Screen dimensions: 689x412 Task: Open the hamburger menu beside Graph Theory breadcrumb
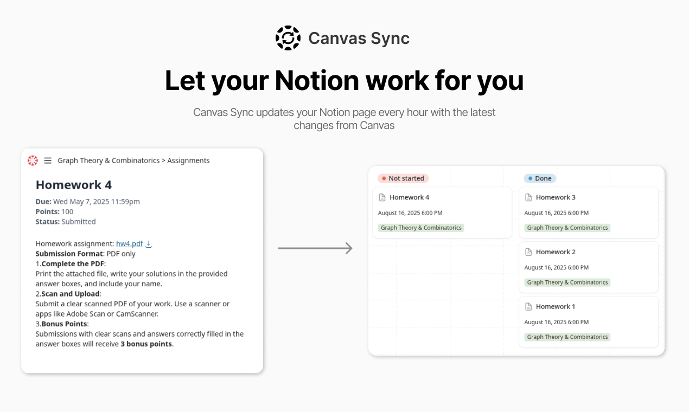coord(48,160)
